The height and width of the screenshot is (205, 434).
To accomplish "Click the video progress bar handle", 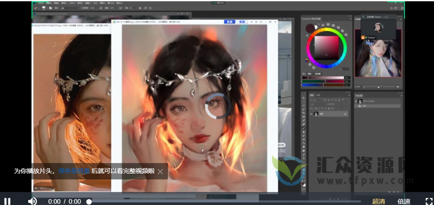I will coord(89,202).
